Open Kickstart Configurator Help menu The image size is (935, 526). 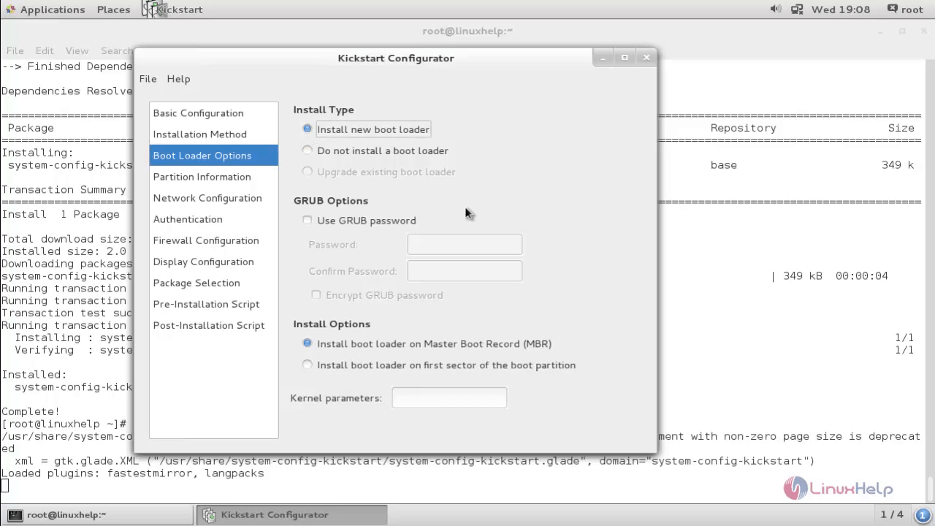178,79
